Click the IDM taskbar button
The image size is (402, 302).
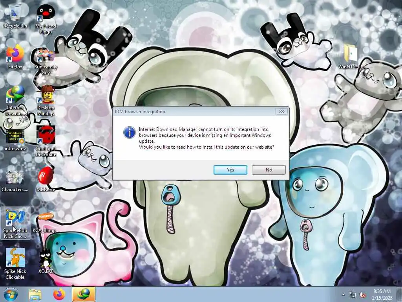pyautogui.click(x=84, y=295)
